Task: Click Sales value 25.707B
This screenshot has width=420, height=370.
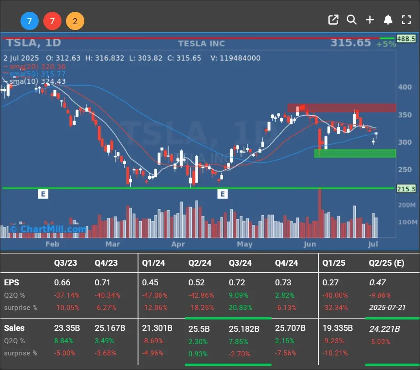Action: 290,328
